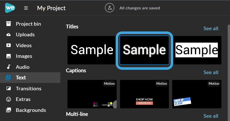Select the Images sidebar icon
This screenshot has height=121, width=230.
coord(9,56)
